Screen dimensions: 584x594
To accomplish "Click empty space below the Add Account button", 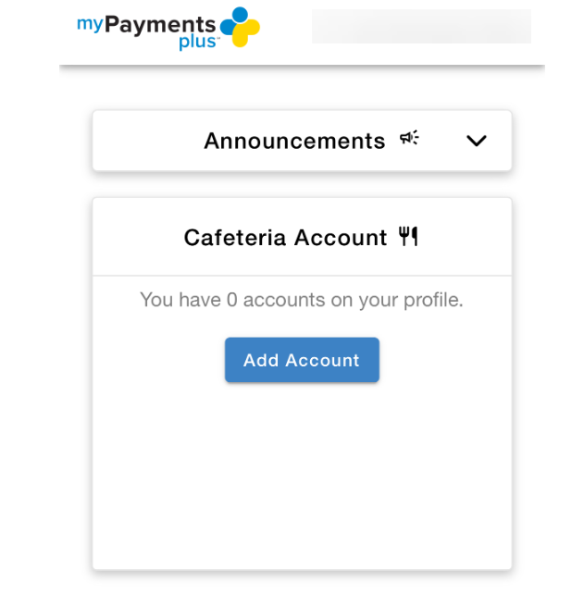I will [302, 472].
